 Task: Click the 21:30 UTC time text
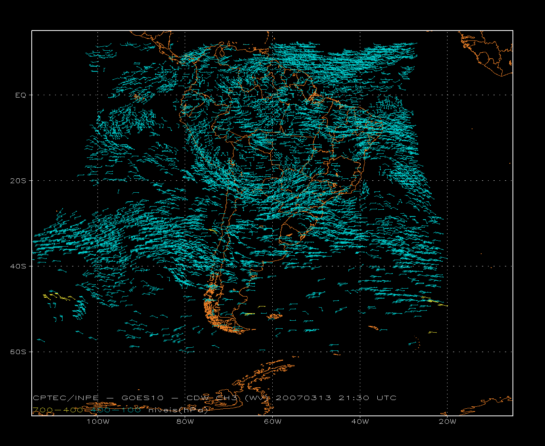pyautogui.click(x=367, y=398)
